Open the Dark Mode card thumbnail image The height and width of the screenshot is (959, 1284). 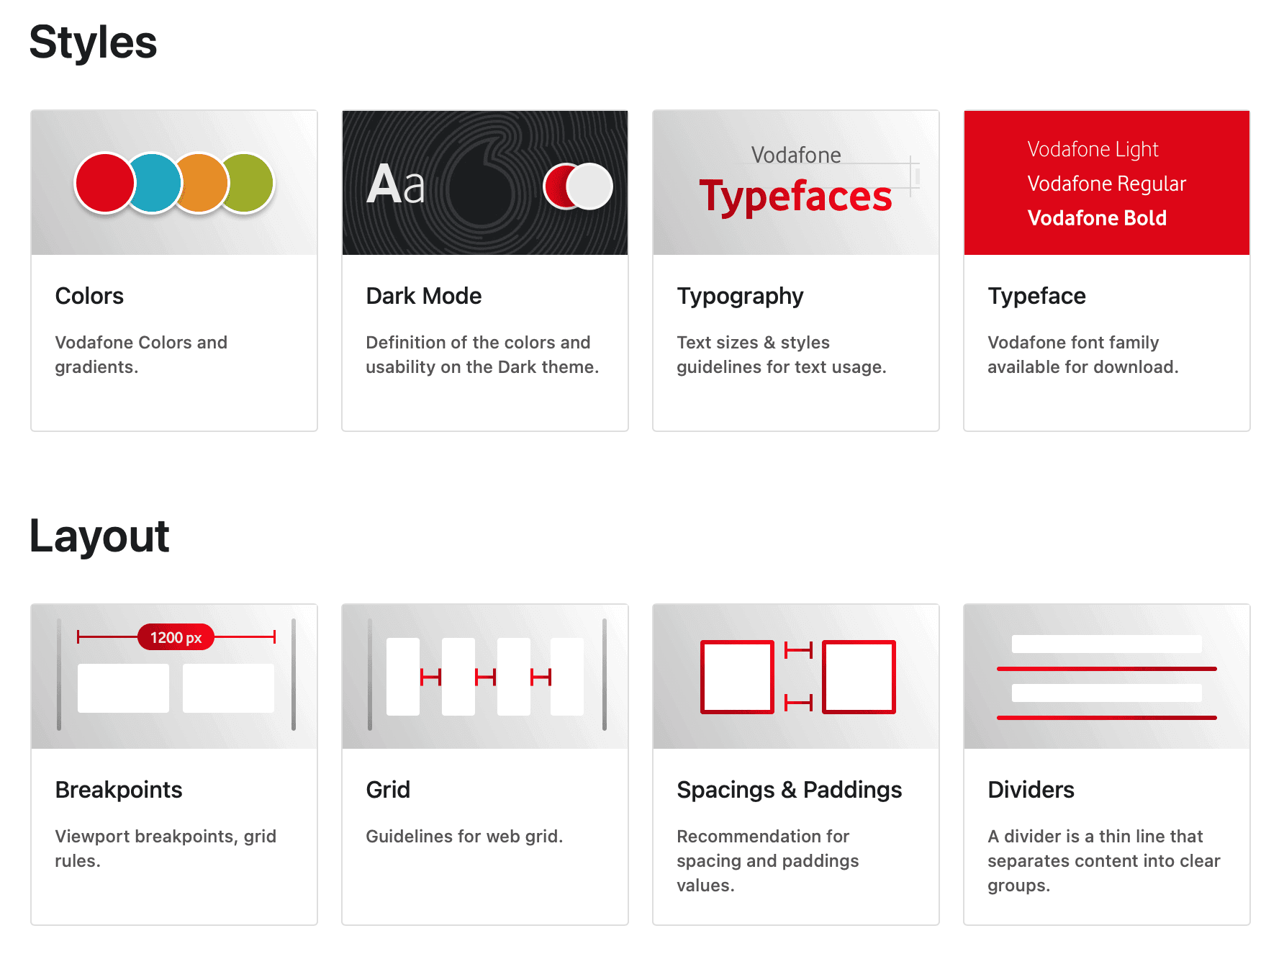pos(485,183)
